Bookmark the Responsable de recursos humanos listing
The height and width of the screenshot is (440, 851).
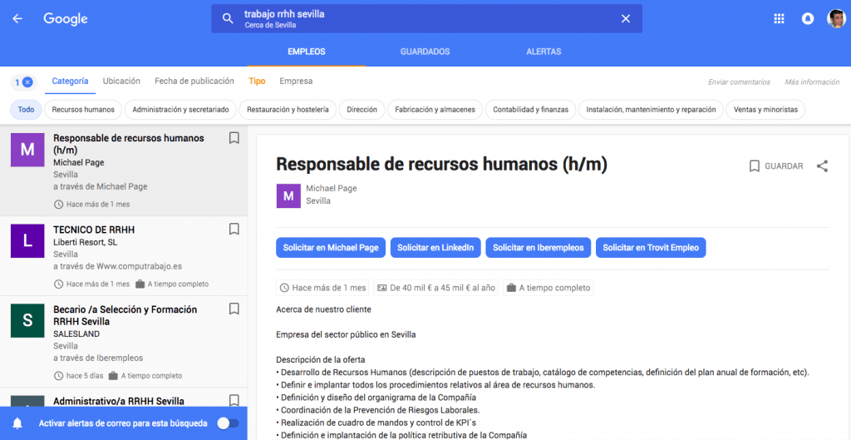(234, 138)
